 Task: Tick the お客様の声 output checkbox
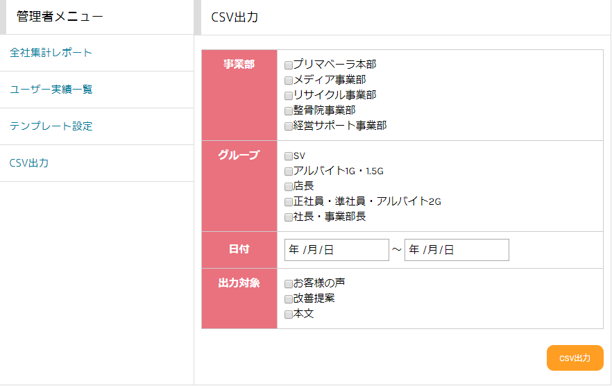click(289, 284)
